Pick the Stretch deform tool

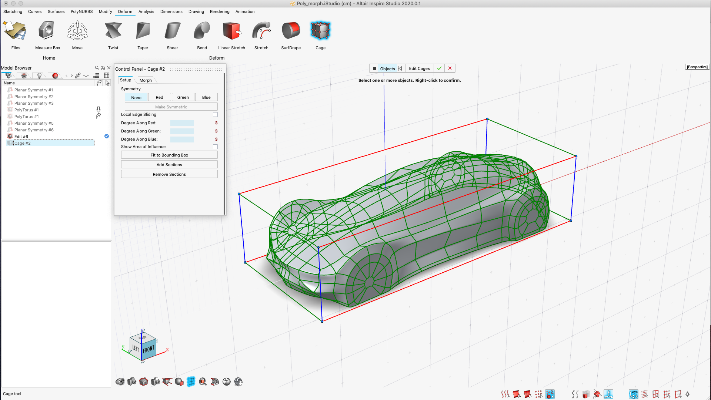click(261, 36)
